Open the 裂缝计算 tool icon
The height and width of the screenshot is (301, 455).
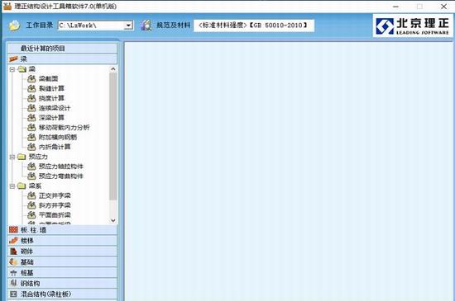pos(31,88)
